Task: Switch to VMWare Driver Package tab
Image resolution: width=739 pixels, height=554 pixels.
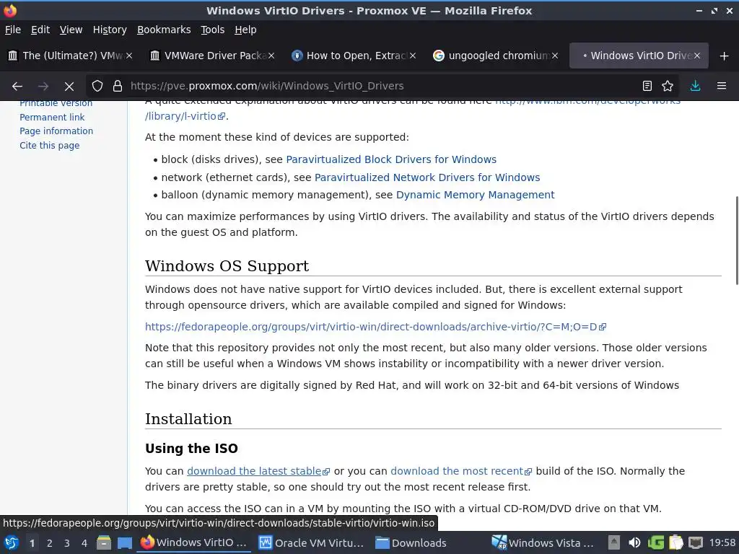Action: pos(212,56)
